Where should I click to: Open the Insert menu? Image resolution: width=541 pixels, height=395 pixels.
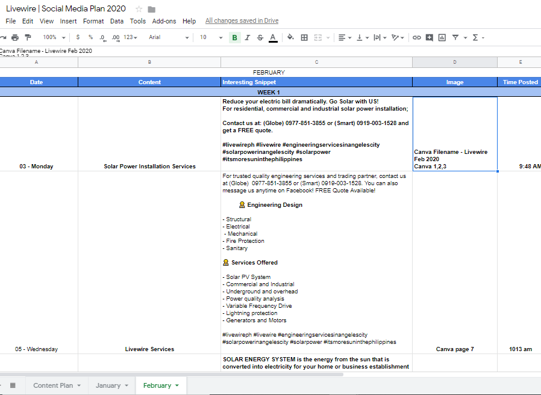(x=68, y=21)
